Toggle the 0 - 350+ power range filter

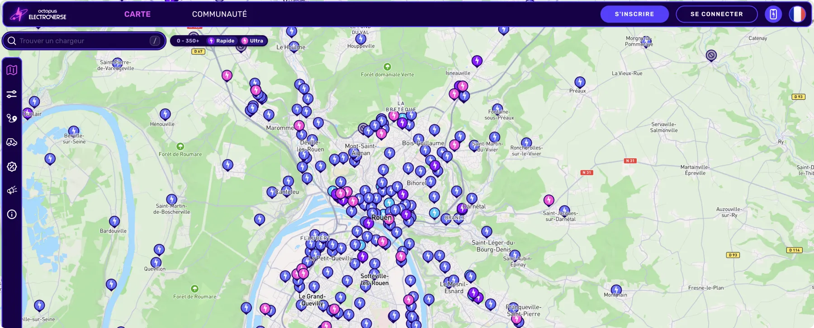[188, 41]
